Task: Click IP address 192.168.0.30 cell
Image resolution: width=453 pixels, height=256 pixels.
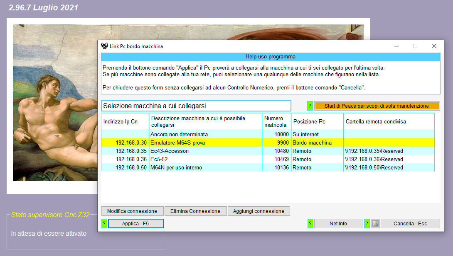Action: 125,142
